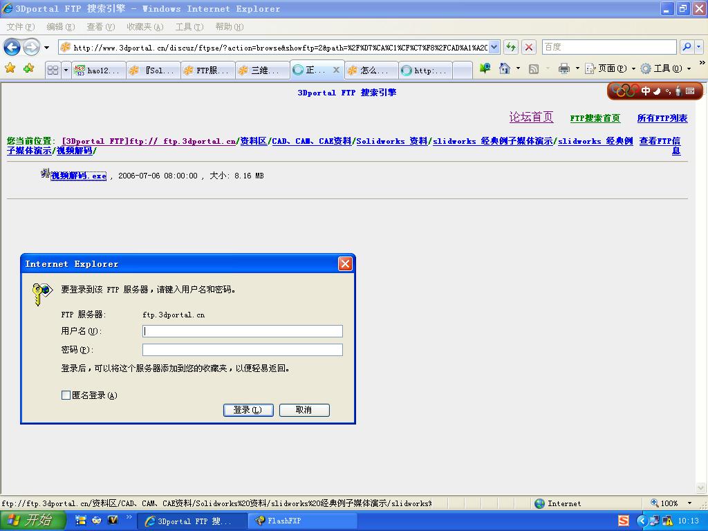Click the 开始 Start button
This screenshot has height=531, width=708.
(32, 521)
